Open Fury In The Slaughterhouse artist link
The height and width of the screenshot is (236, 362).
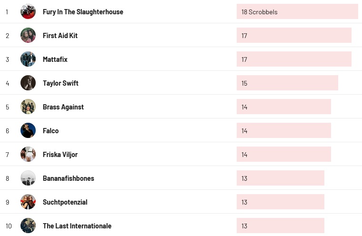83,12
